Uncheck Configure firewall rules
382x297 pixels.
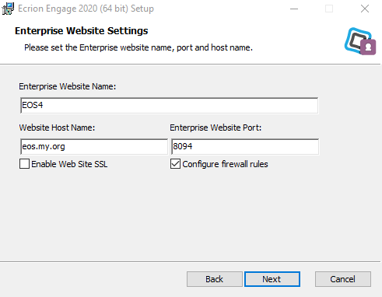click(175, 164)
